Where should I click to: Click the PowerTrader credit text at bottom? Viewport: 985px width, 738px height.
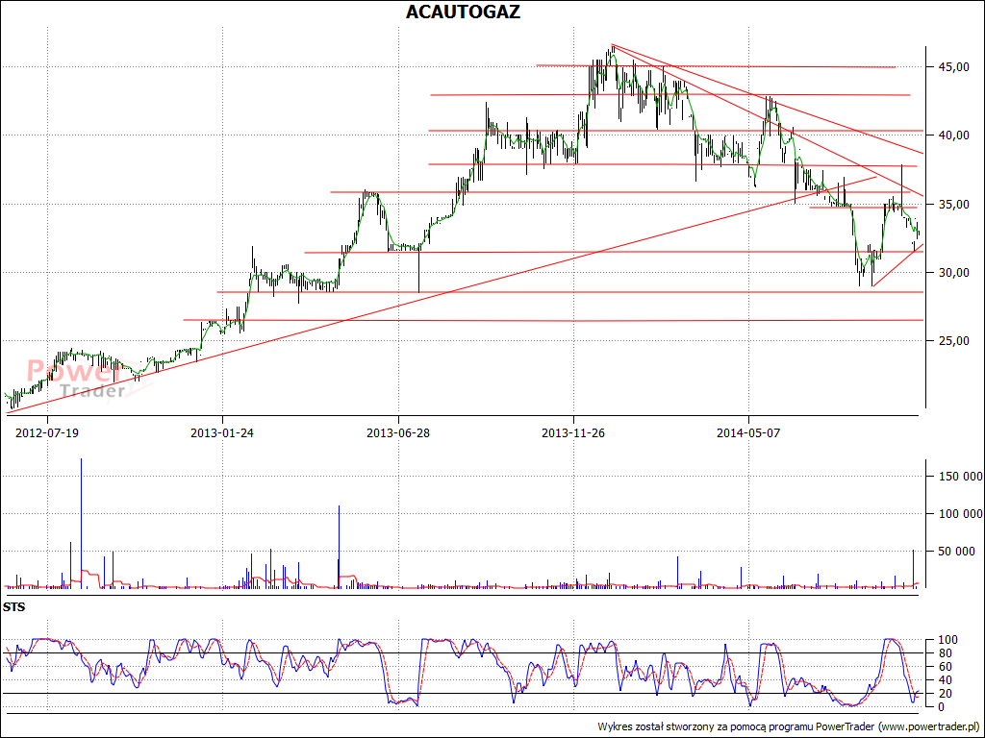tap(789, 726)
